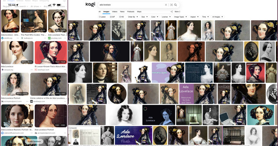Open the Color filter dropdown

coord(155,17)
